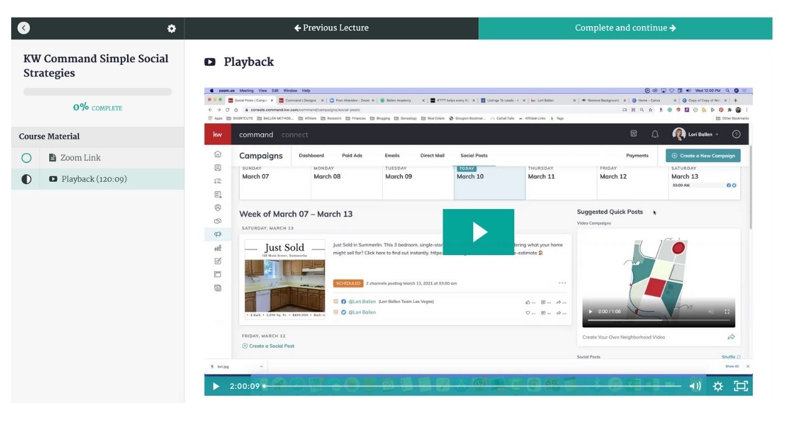
Task: Open the Payments tab in Campaigns
Action: [637, 156]
